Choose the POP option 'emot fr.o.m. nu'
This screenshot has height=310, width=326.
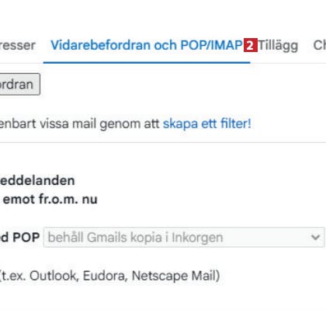(50, 200)
